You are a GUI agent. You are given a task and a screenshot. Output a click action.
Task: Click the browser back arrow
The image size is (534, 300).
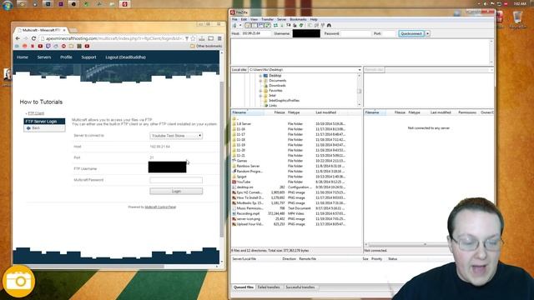click(18, 38)
